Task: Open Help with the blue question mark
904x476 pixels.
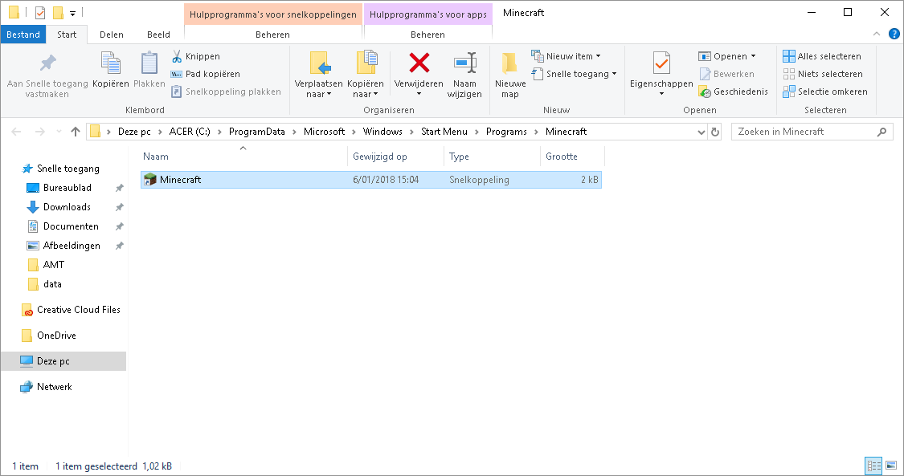Action: point(894,35)
